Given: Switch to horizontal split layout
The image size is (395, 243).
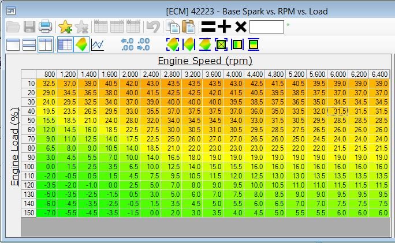Looking at the screenshot, I should click(29, 45).
